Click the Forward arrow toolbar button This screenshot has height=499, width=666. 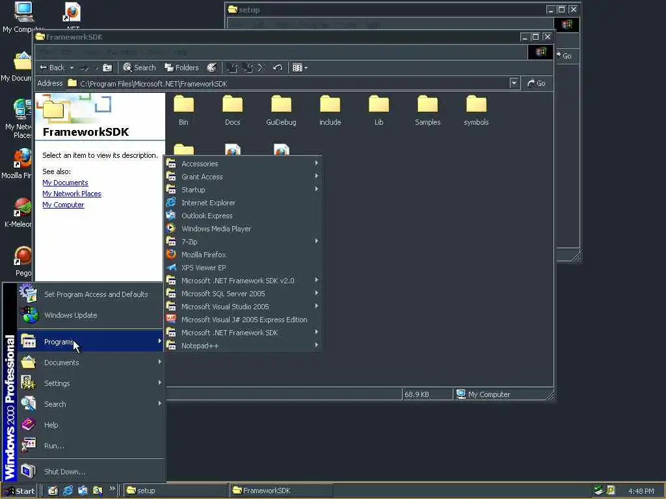click(85, 68)
